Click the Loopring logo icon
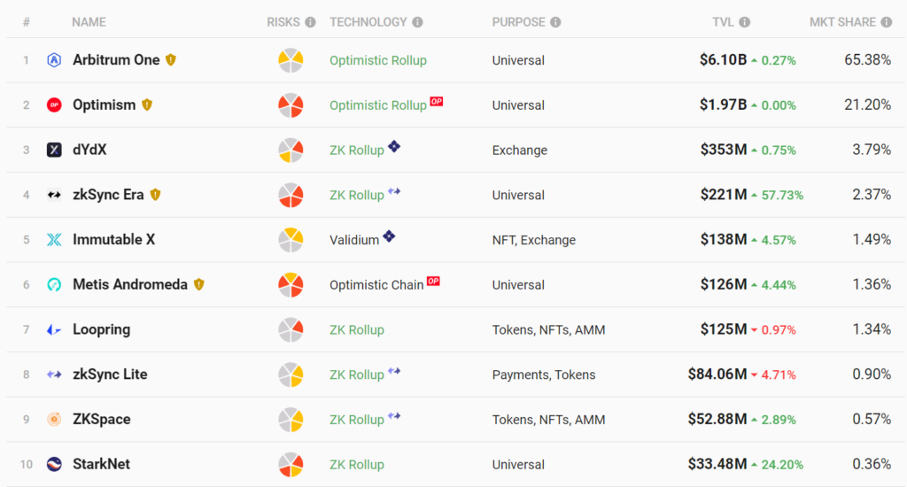Image resolution: width=907 pixels, height=487 pixels. tap(54, 329)
